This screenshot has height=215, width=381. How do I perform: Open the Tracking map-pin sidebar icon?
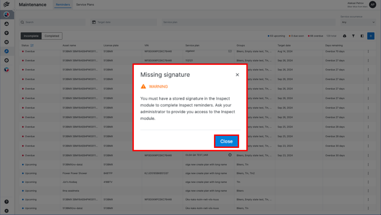[6, 33]
